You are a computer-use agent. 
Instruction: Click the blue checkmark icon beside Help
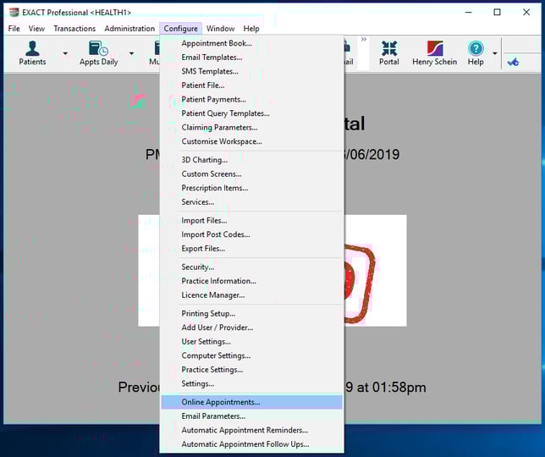pyautogui.click(x=513, y=63)
